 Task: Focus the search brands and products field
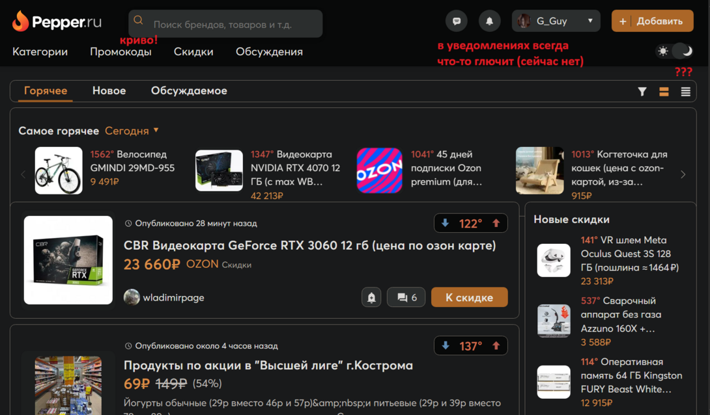click(x=225, y=24)
